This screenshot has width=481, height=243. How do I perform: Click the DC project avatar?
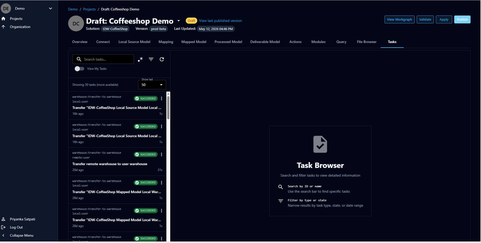point(76,23)
